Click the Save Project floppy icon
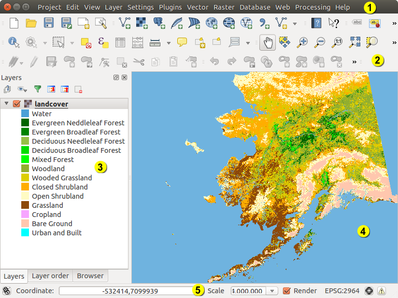 [x=49, y=23]
